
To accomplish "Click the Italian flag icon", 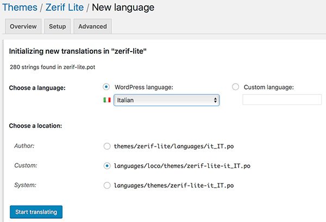I will (x=107, y=100).
